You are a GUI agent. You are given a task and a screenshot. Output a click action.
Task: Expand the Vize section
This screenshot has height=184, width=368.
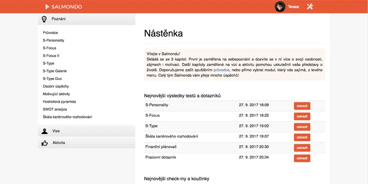86,131
